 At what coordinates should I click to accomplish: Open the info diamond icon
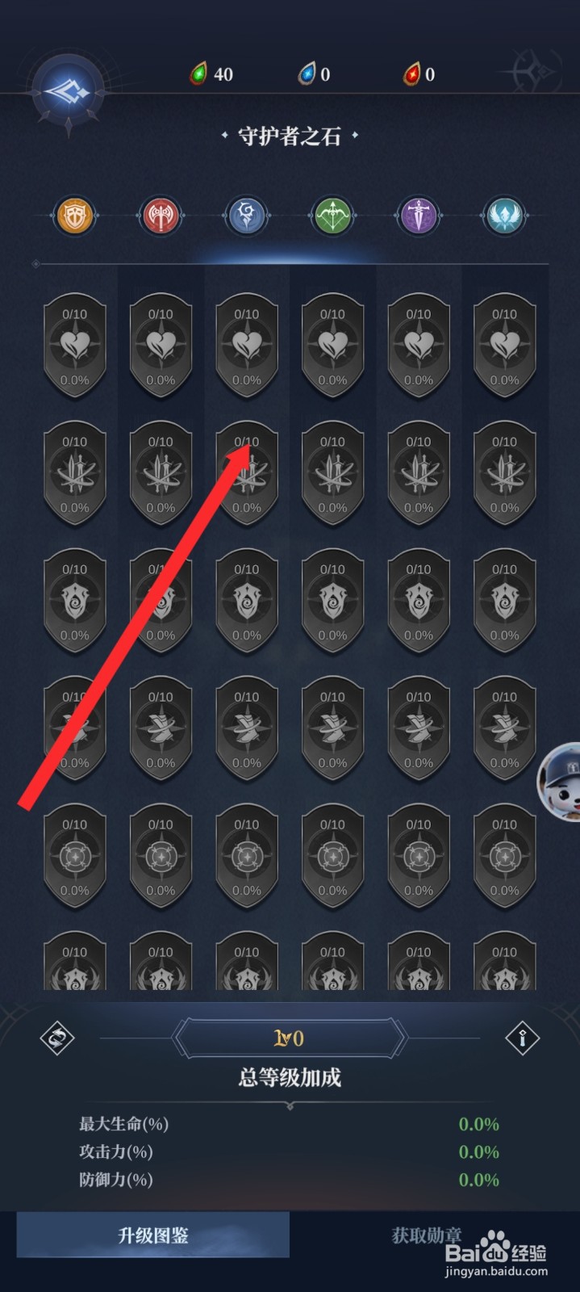click(522, 1038)
